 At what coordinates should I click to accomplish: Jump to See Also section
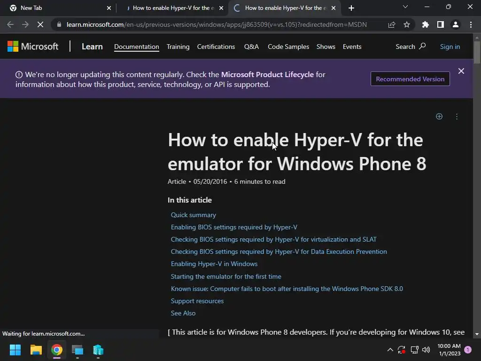tap(183, 314)
